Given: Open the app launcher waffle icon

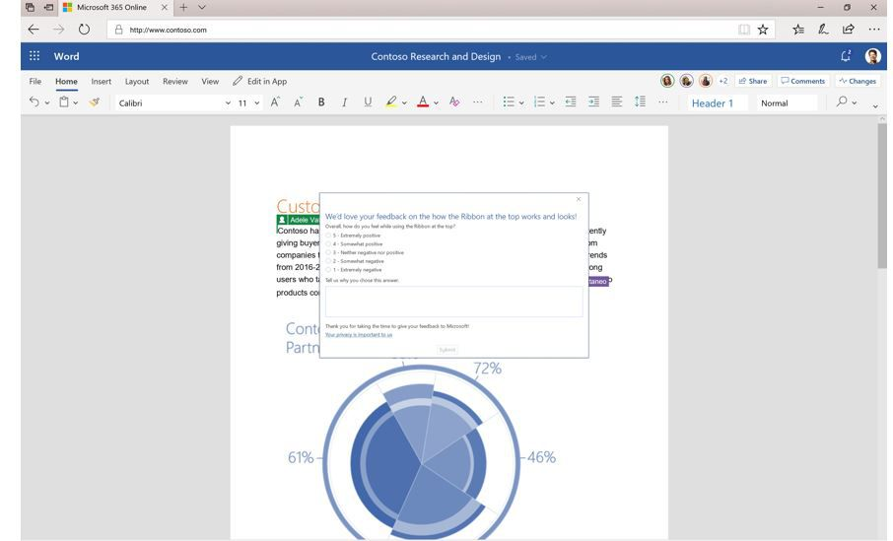Looking at the screenshot, I should point(34,56).
